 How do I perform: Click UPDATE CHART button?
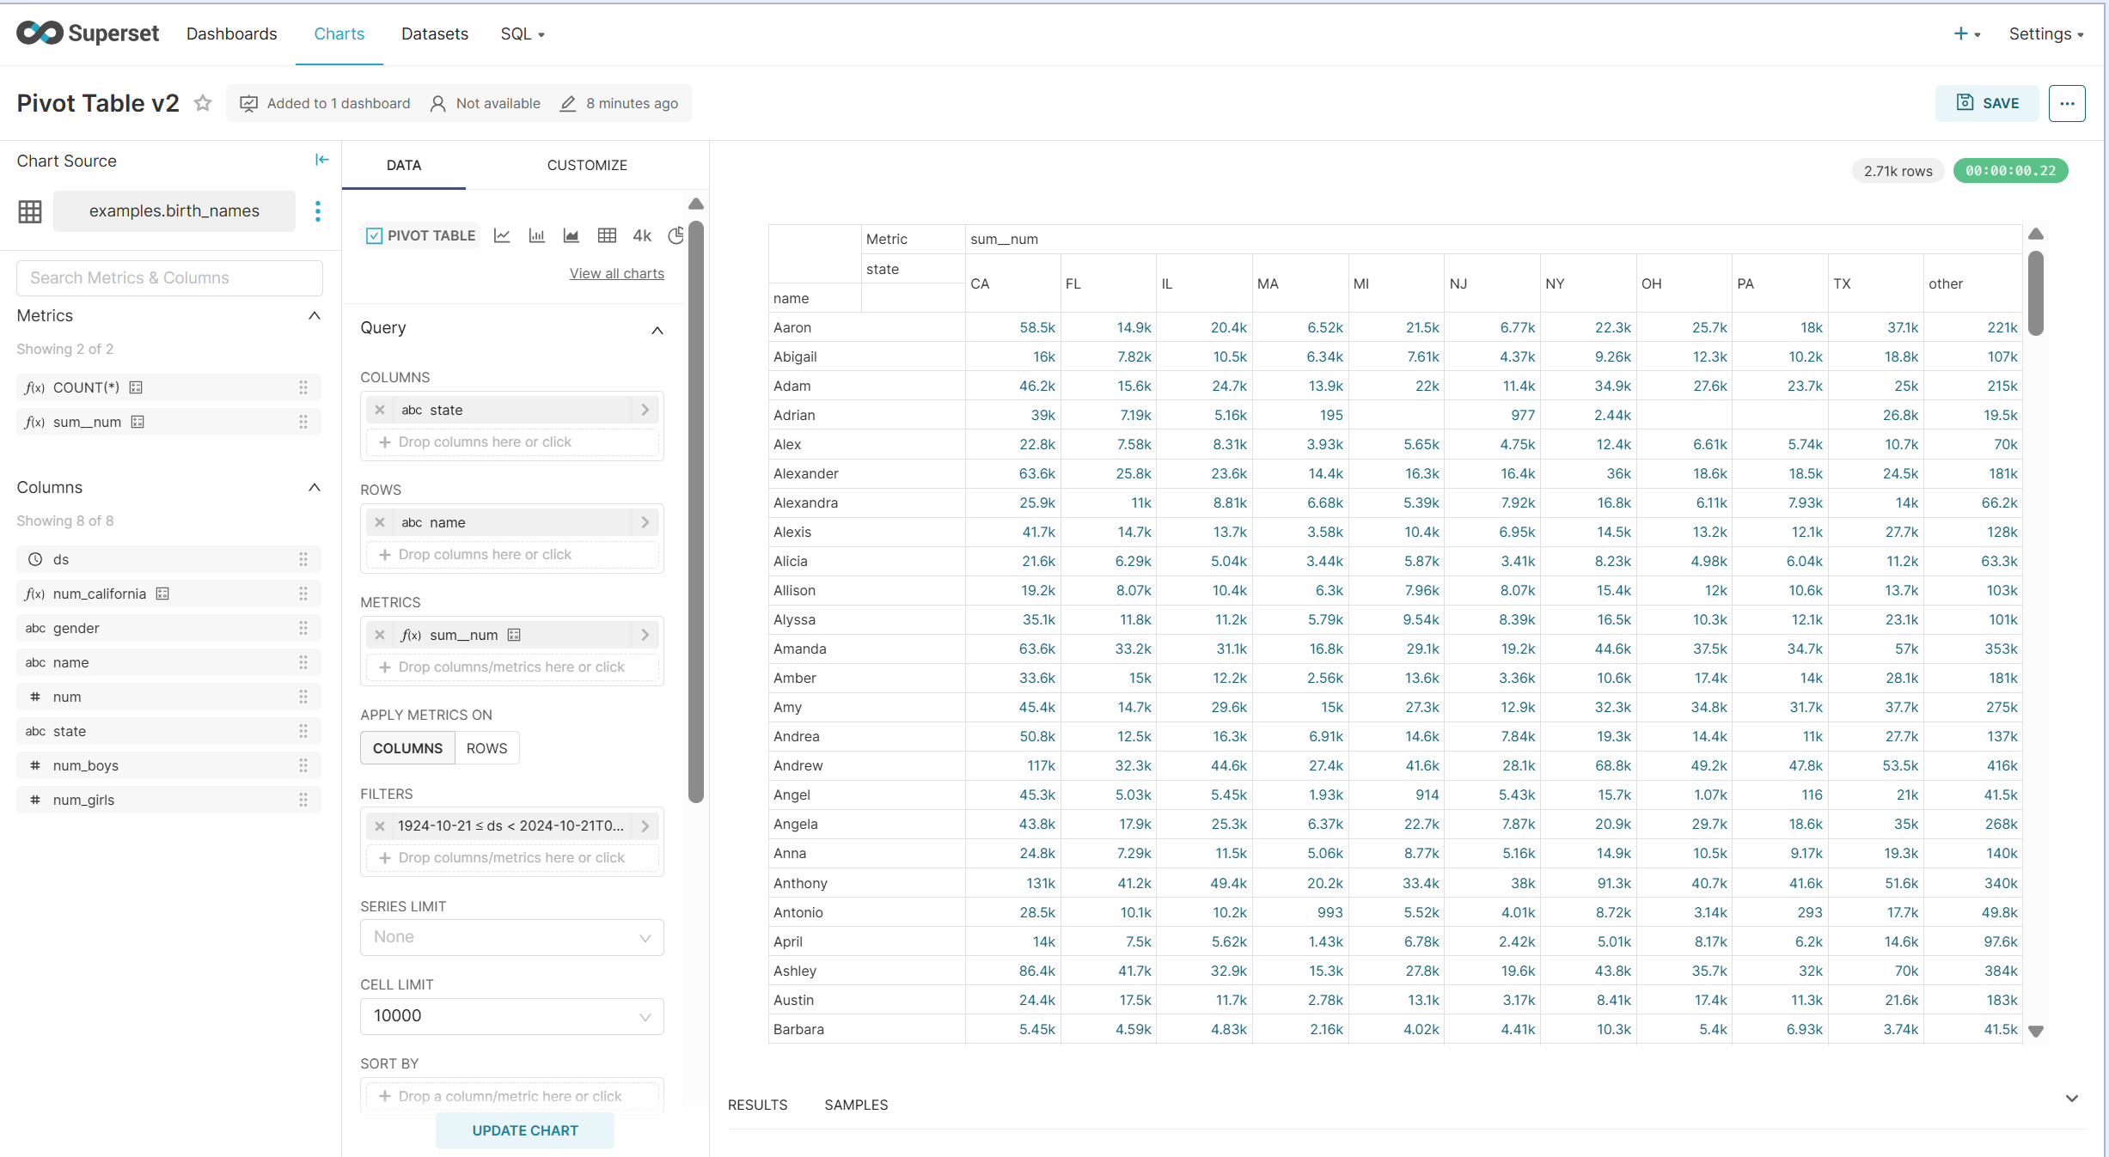click(525, 1130)
